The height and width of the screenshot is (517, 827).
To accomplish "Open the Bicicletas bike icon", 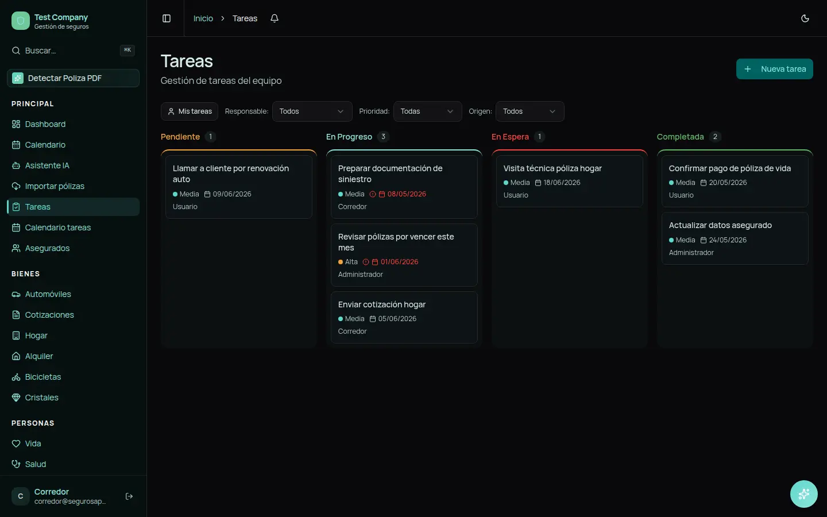I will click(x=16, y=377).
